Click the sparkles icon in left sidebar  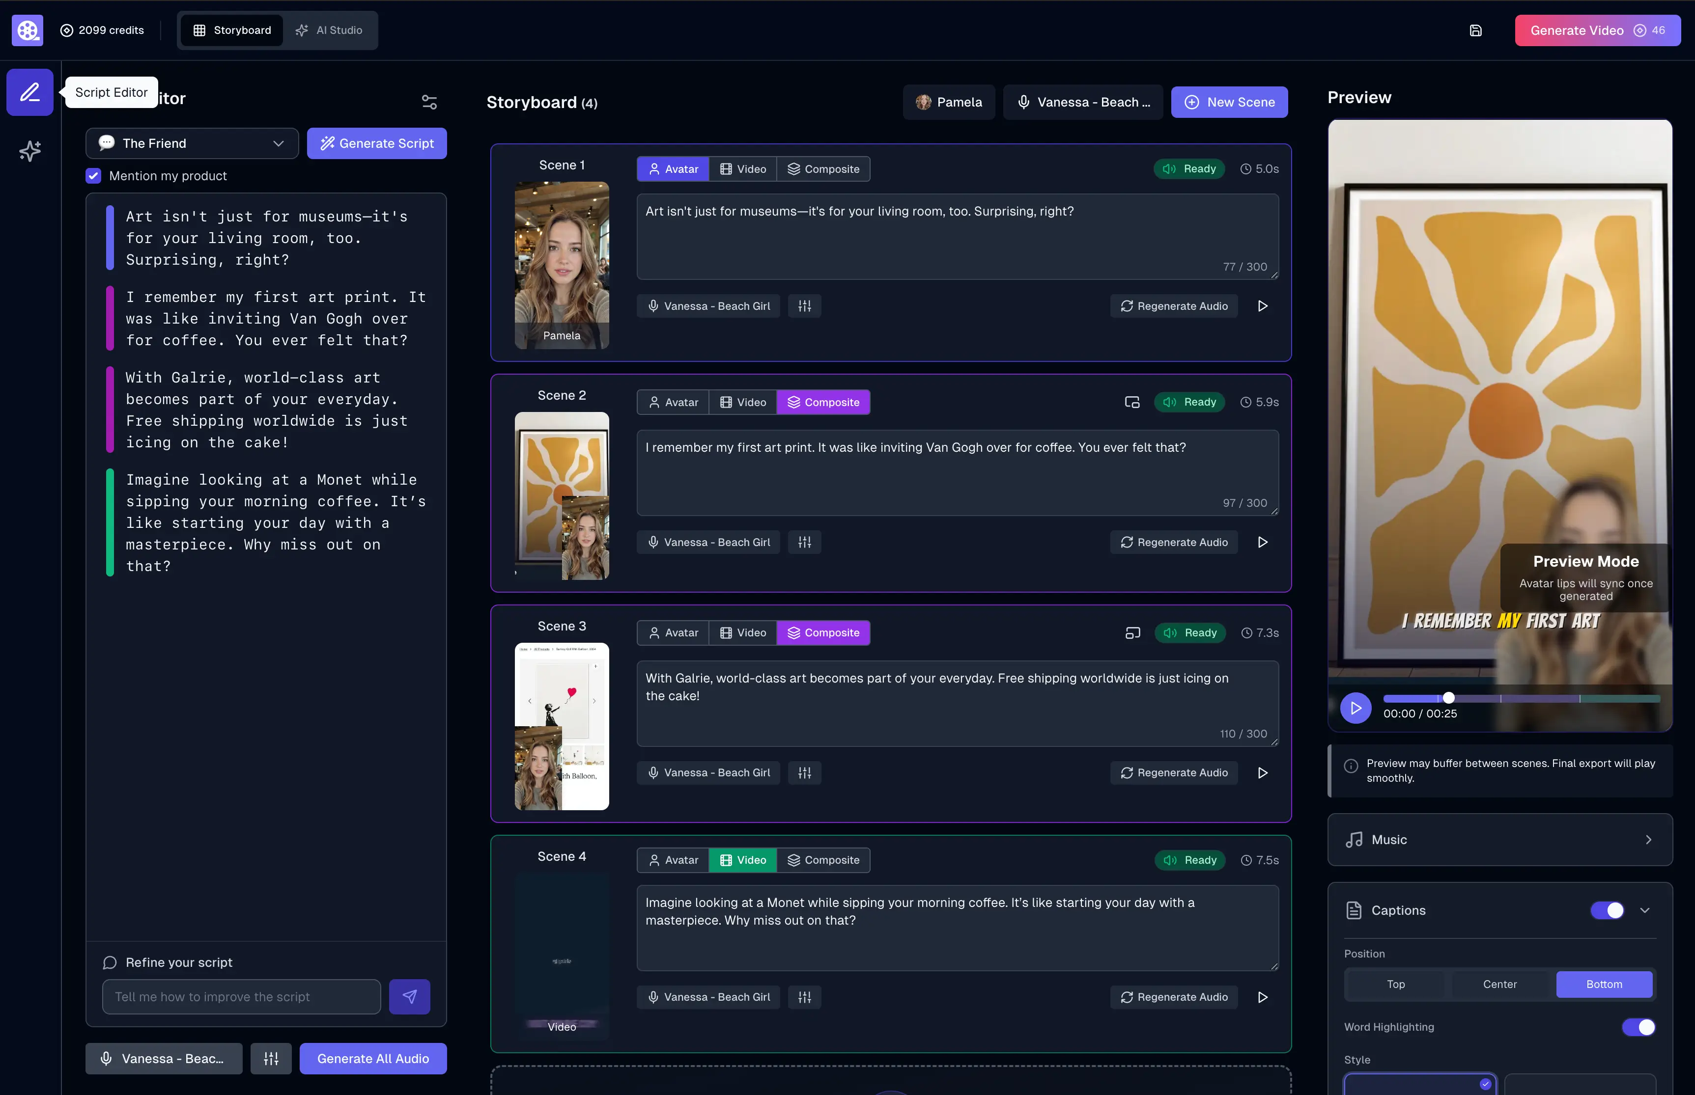click(x=29, y=151)
